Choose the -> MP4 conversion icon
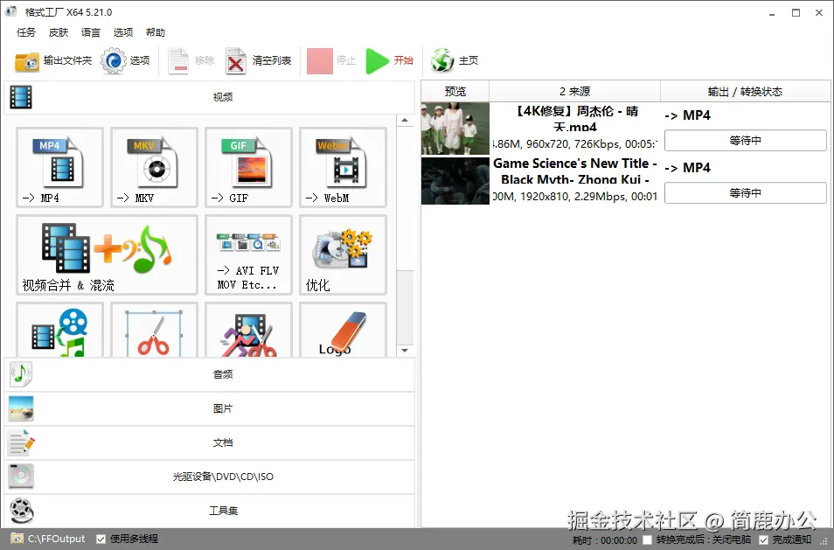The height and width of the screenshot is (550, 834). (59, 167)
